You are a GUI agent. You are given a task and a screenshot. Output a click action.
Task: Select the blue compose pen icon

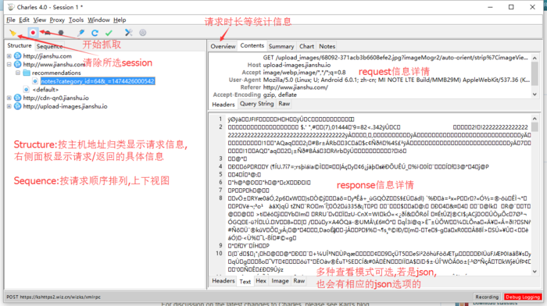81,33
